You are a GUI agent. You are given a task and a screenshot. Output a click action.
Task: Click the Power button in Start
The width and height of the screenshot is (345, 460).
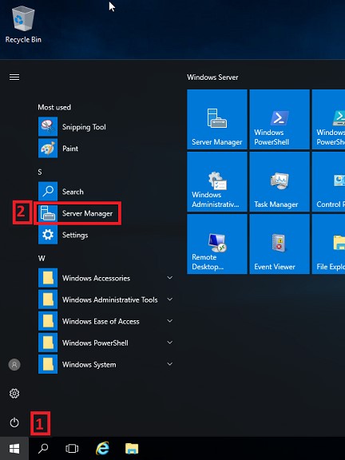pyautogui.click(x=14, y=422)
